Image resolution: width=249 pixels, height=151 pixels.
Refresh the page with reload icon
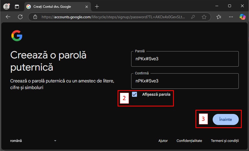20,17
